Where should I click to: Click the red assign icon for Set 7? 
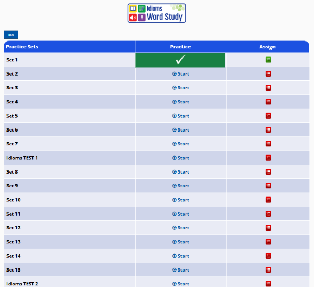coord(268,144)
